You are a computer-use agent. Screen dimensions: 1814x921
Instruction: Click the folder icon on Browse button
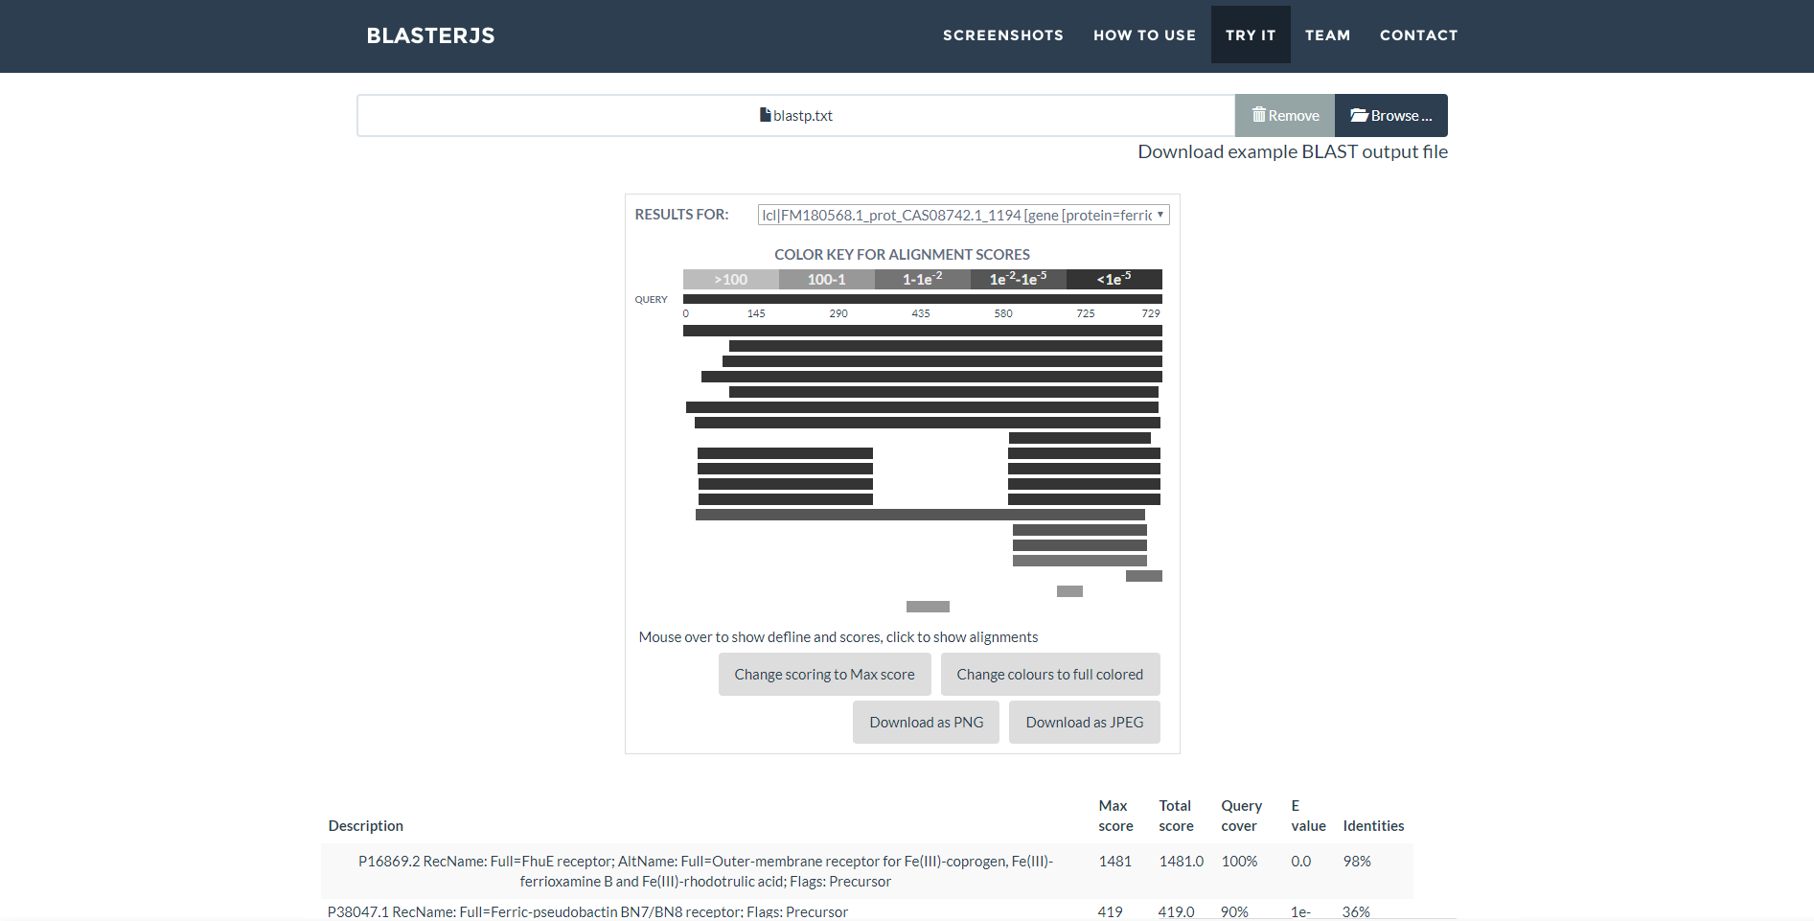(x=1359, y=115)
